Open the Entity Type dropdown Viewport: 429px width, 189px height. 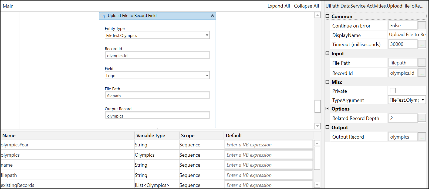click(x=157, y=35)
